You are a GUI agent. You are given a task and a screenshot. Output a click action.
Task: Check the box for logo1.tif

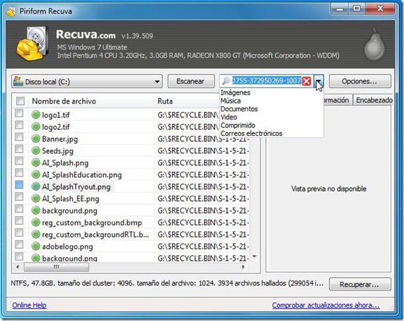19,113
